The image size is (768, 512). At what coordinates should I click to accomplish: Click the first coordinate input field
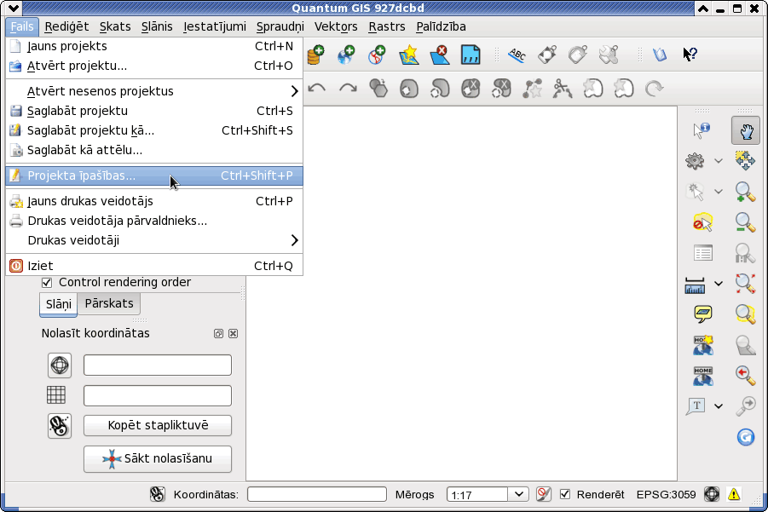point(158,365)
